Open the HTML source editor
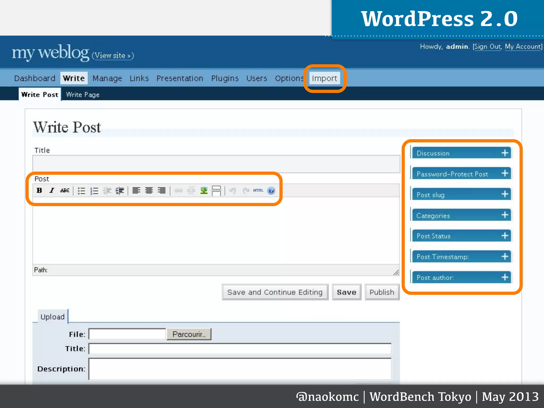This screenshot has height=408, width=544. pos(258,190)
